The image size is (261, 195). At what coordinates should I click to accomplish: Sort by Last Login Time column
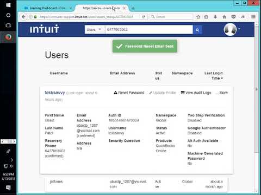point(214,76)
